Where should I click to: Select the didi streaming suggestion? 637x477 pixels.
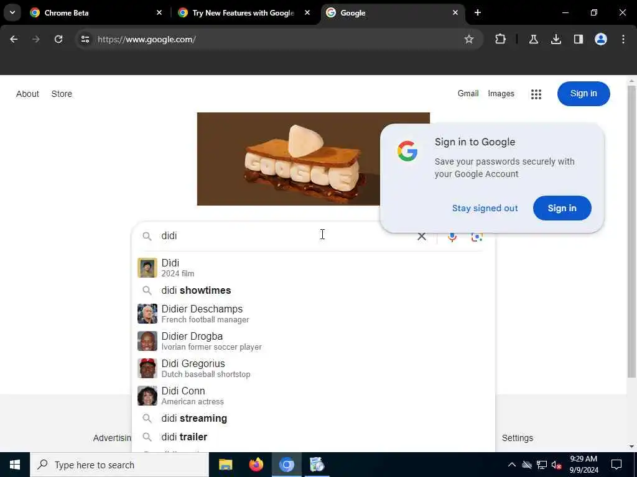314,418
